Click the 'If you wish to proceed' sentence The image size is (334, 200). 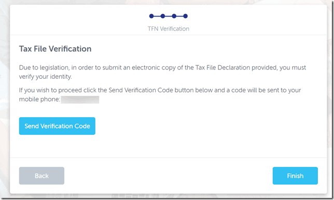point(160,94)
